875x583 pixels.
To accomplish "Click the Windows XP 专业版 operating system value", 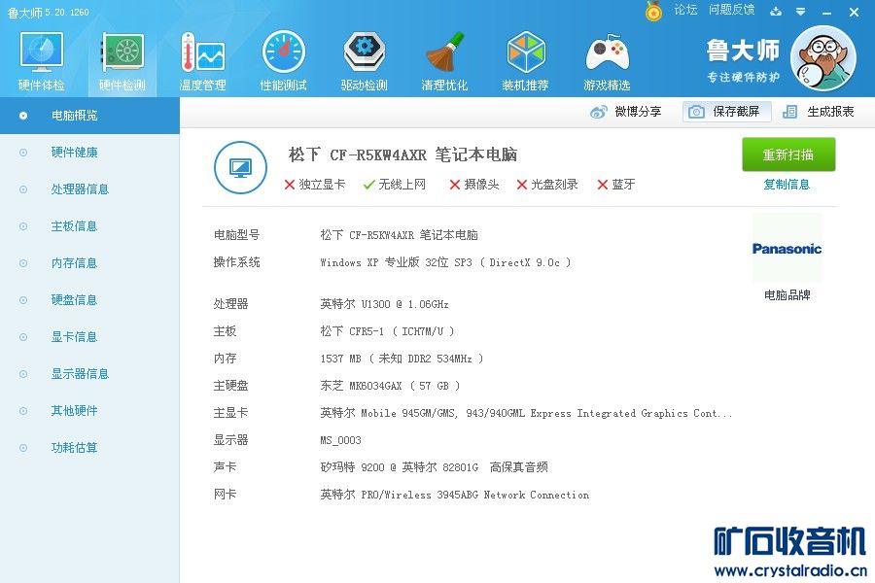I will (445, 262).
